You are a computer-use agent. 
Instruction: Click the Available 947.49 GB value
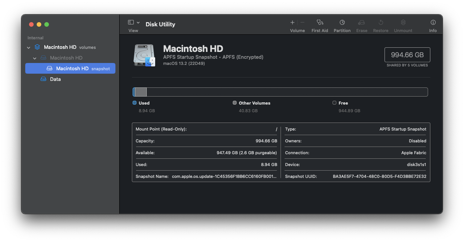tap(247, 153)
